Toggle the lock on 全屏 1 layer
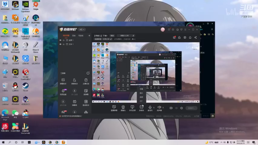 [64, 40]
